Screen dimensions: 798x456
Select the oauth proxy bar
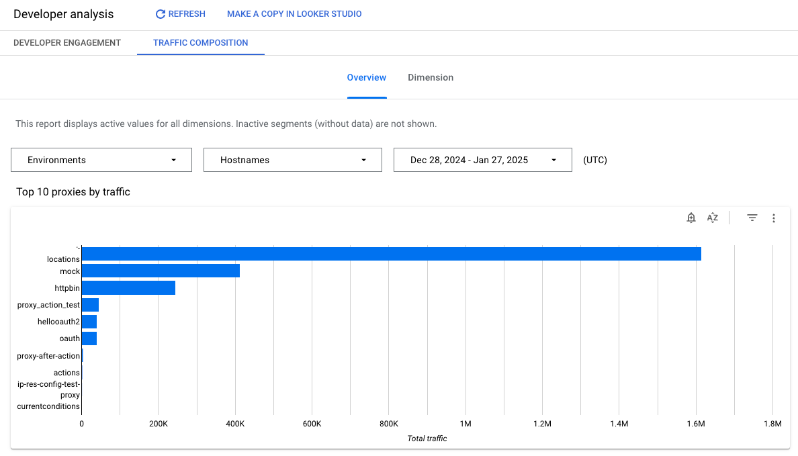[89, 338]
